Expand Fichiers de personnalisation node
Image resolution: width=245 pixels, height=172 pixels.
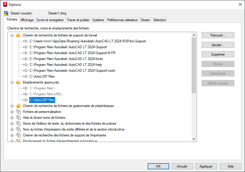coord(12,112)
